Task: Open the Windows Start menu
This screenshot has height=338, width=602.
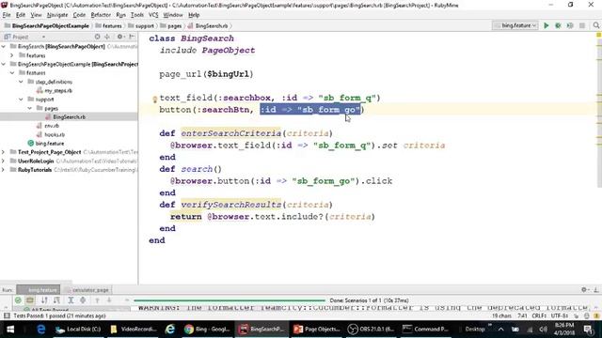Action: [x=10, y=330]
